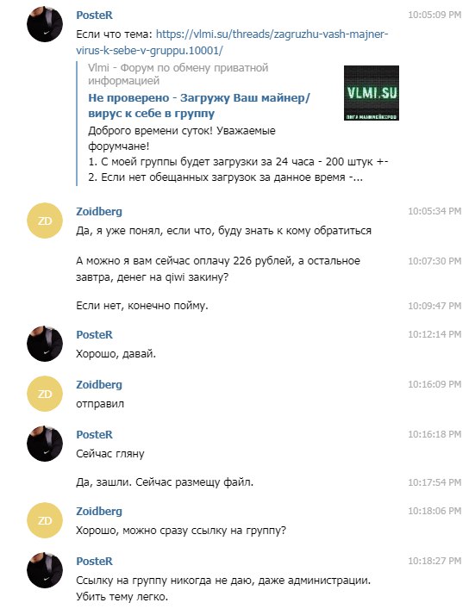This screenshot has height=609, width=475.
Task: Select the 10:05:09 PM timestamp
Action: 434,15
